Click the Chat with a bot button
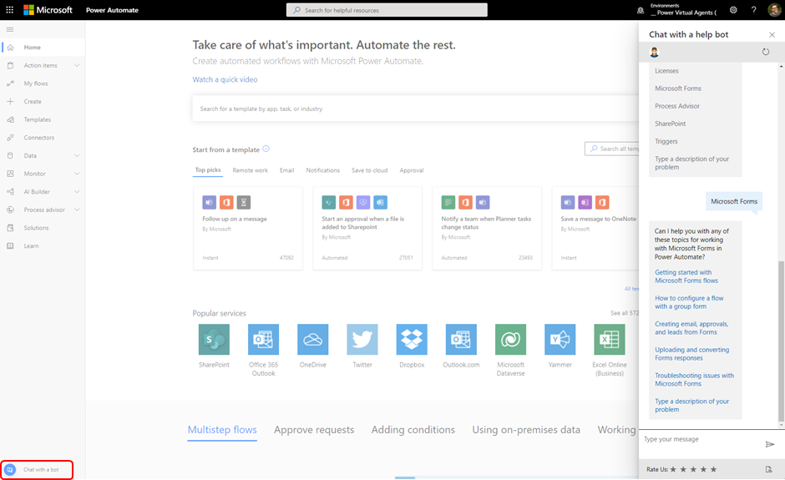785x480 pixels. coord(37,469)
